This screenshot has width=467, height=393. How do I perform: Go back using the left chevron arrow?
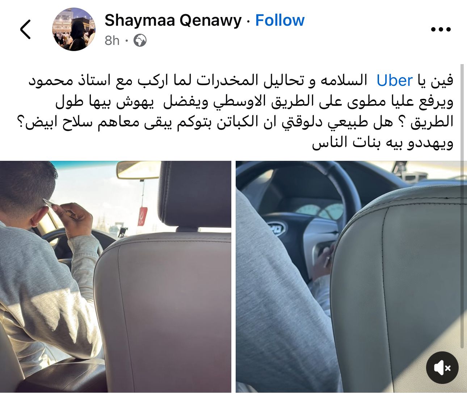25,29
